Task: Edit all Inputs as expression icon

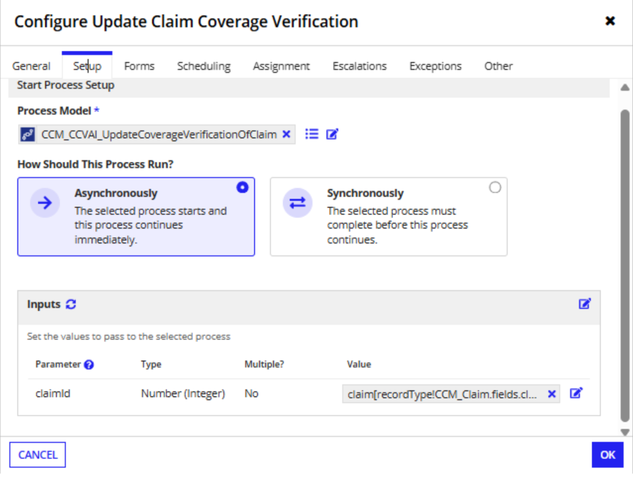Action: pyautogui.click(x=585, y=304)
